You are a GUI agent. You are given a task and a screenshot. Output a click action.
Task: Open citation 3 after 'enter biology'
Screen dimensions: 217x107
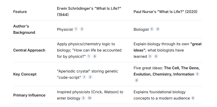pos(83,98)
